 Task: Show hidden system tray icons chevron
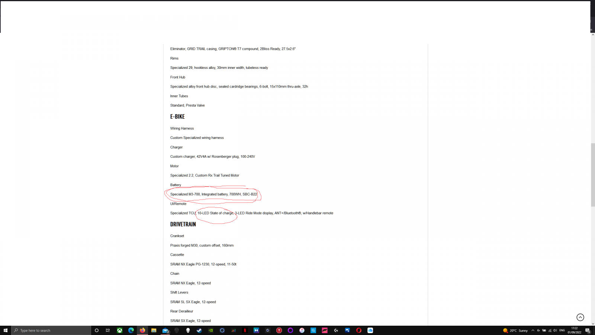(x=533, y=331)
